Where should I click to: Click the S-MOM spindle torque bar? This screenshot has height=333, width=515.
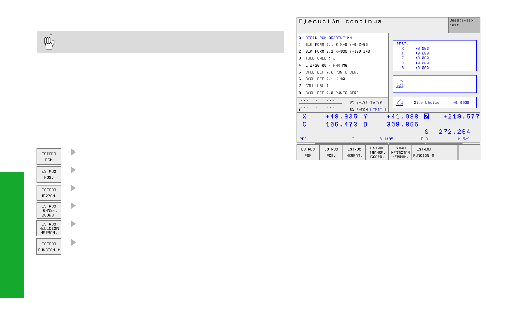coord(321,109)
